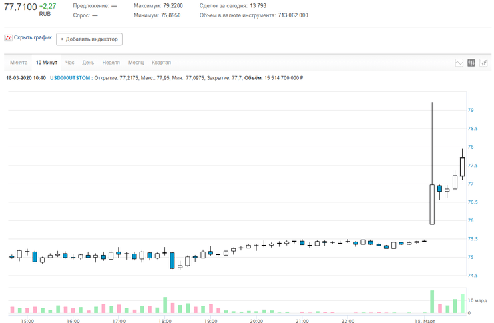Switch chart to Неделя interval

111,63
